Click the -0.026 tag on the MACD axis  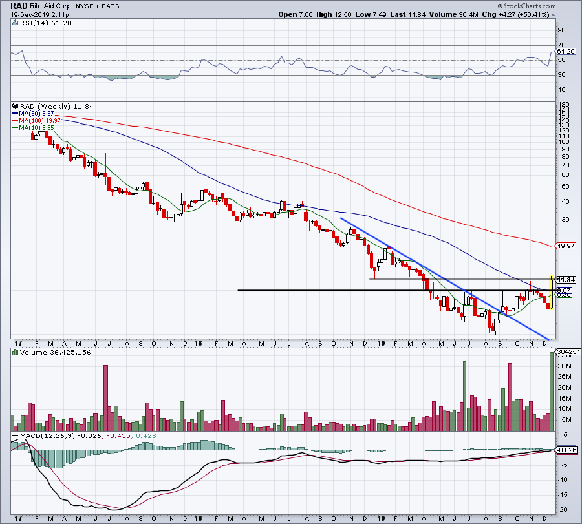pyautogui.click(x=566, y=450)
